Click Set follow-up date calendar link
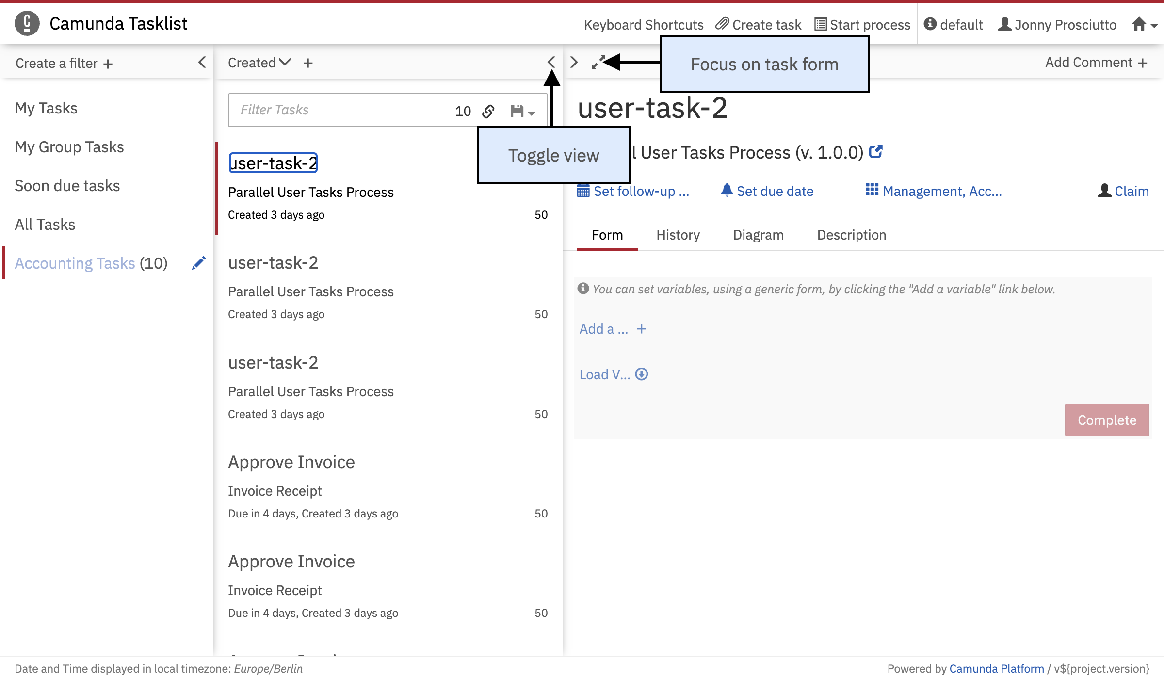1164x679 pixels. click(x=633, y=191)
